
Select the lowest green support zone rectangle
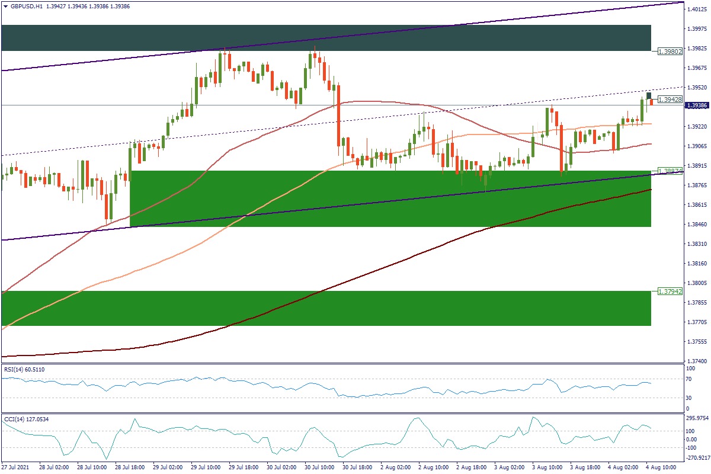pos(326,308)
